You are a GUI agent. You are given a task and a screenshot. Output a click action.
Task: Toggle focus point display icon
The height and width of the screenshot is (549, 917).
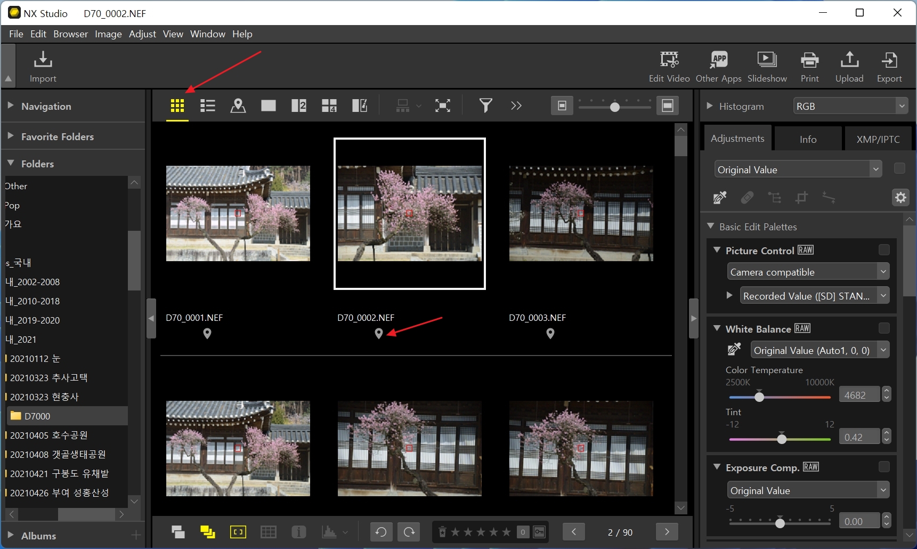coord(238,532)
